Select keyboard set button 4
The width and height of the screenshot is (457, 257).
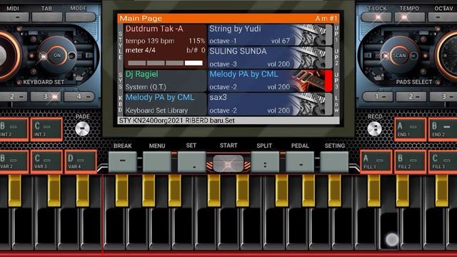pyautogui.click(x=79, y=96)
